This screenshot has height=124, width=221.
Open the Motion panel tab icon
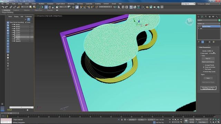pyautogui.click(x=210, y=17)
